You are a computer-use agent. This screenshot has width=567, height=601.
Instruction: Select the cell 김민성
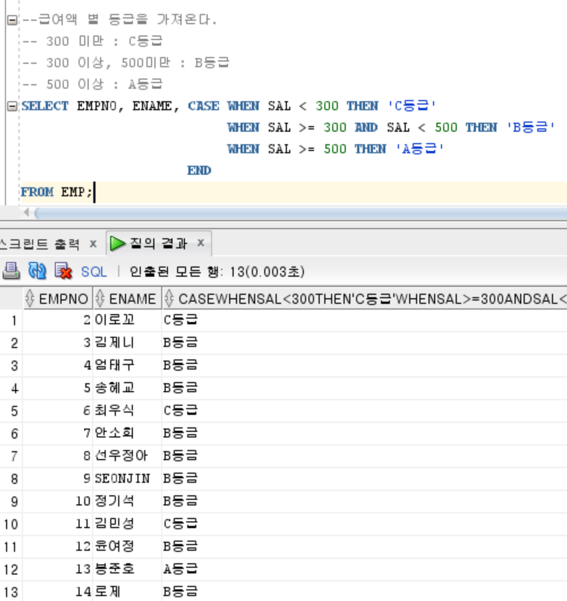[128, 523]
